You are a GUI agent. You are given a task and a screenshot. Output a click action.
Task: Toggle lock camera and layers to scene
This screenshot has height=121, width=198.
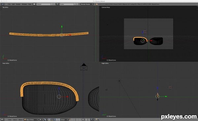83,120
